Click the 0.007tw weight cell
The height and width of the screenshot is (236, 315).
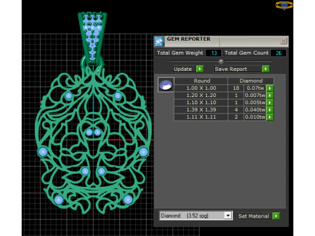[x=255, y=95]
